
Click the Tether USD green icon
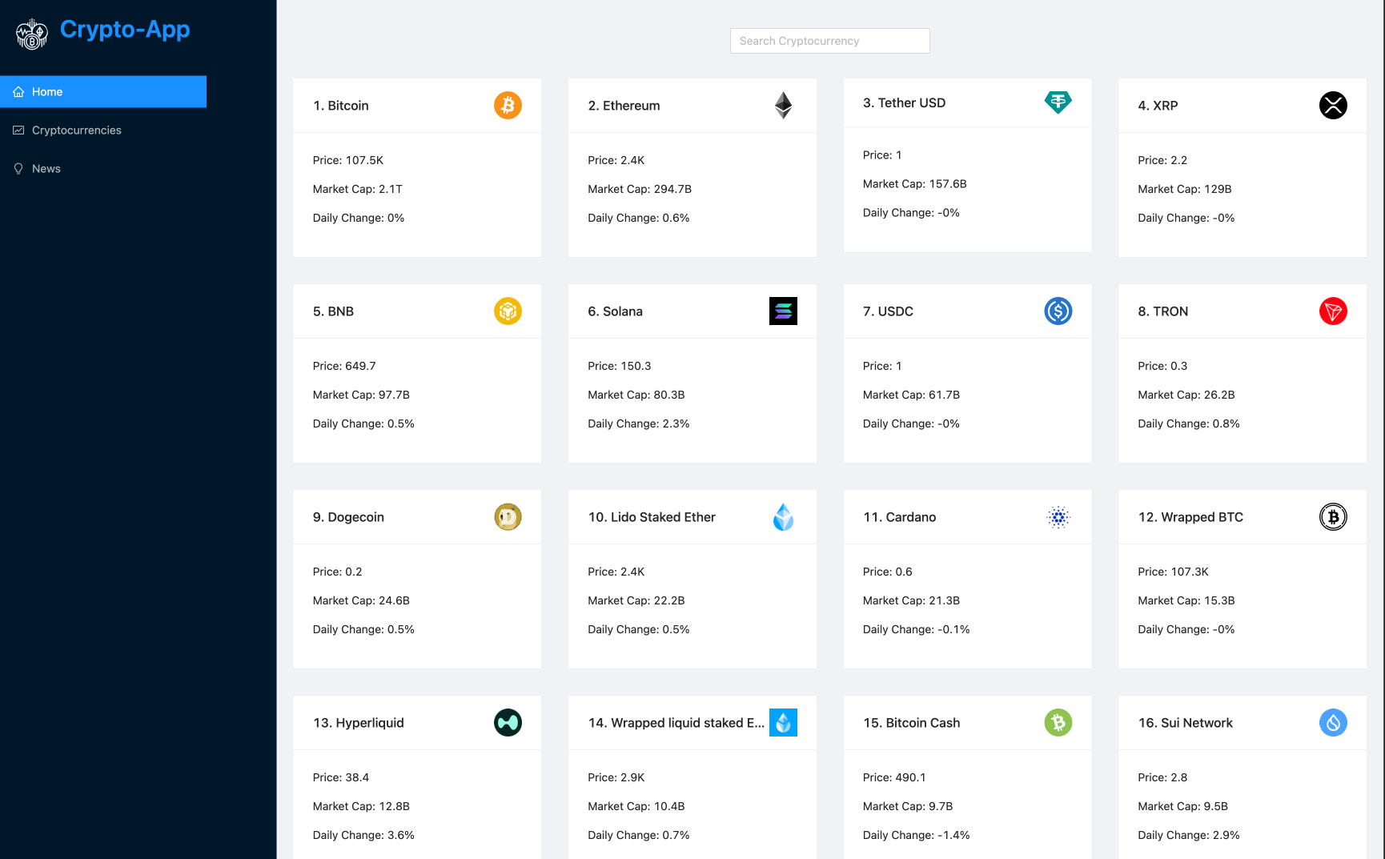point(1058,102)
